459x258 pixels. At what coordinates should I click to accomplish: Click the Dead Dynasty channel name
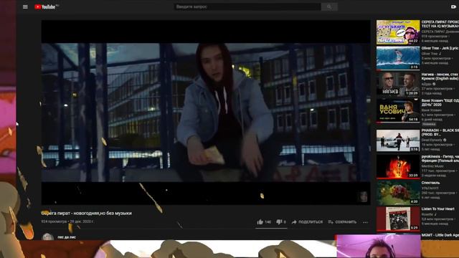point(432,140)
